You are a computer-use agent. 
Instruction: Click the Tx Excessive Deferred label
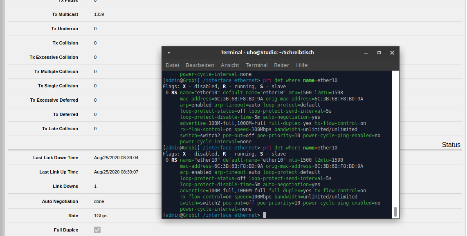pyautogui.click(x=54, y=100)
